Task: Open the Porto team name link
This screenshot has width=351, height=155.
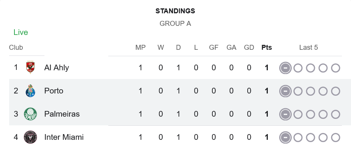Action: [54, 91]
